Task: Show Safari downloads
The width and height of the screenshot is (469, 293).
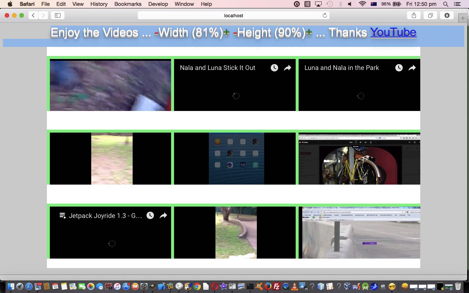Action: tap(447, 15)
